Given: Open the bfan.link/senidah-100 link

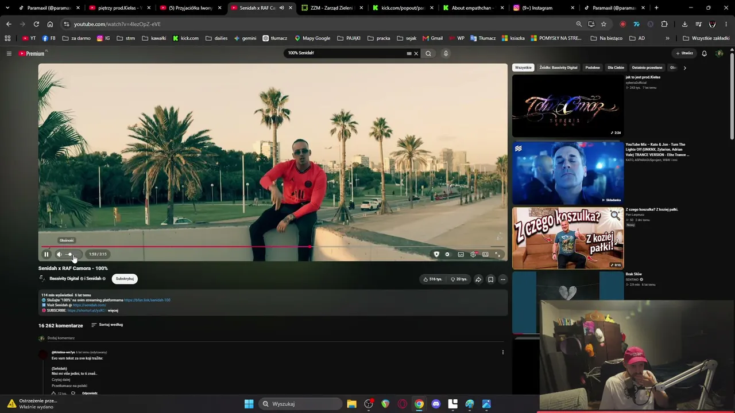Looking at the screenshot, I should coord(147,300).
